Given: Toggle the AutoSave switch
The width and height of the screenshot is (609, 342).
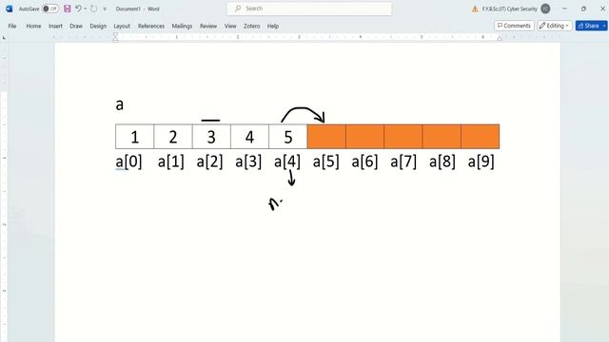Looking at the screenshot, I should 50,9.
